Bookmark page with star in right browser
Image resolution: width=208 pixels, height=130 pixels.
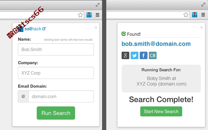coord(186,15)
